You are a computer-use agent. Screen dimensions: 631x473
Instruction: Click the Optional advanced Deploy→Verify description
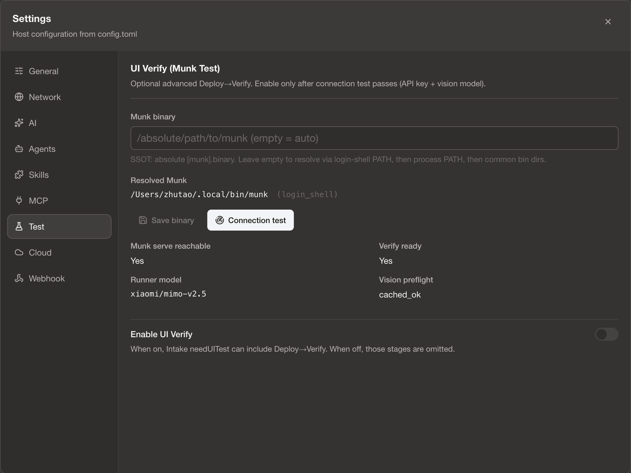coord(308,84)
